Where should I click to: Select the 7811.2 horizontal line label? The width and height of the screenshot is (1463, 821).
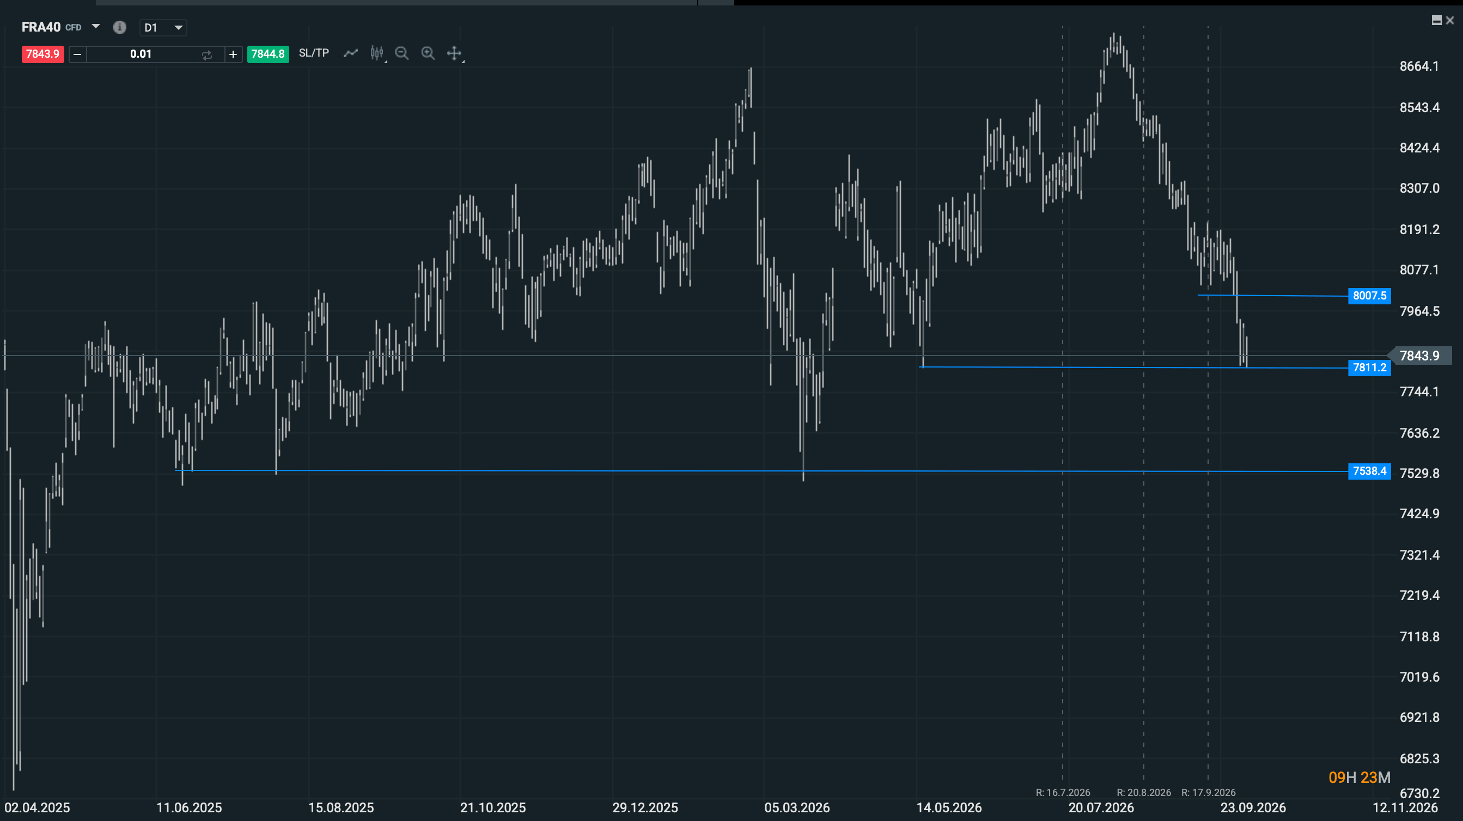click(x=1369, y=367)
